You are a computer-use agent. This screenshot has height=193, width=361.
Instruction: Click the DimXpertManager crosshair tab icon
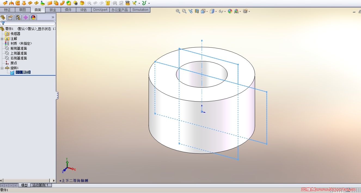(x=26, y=17)
